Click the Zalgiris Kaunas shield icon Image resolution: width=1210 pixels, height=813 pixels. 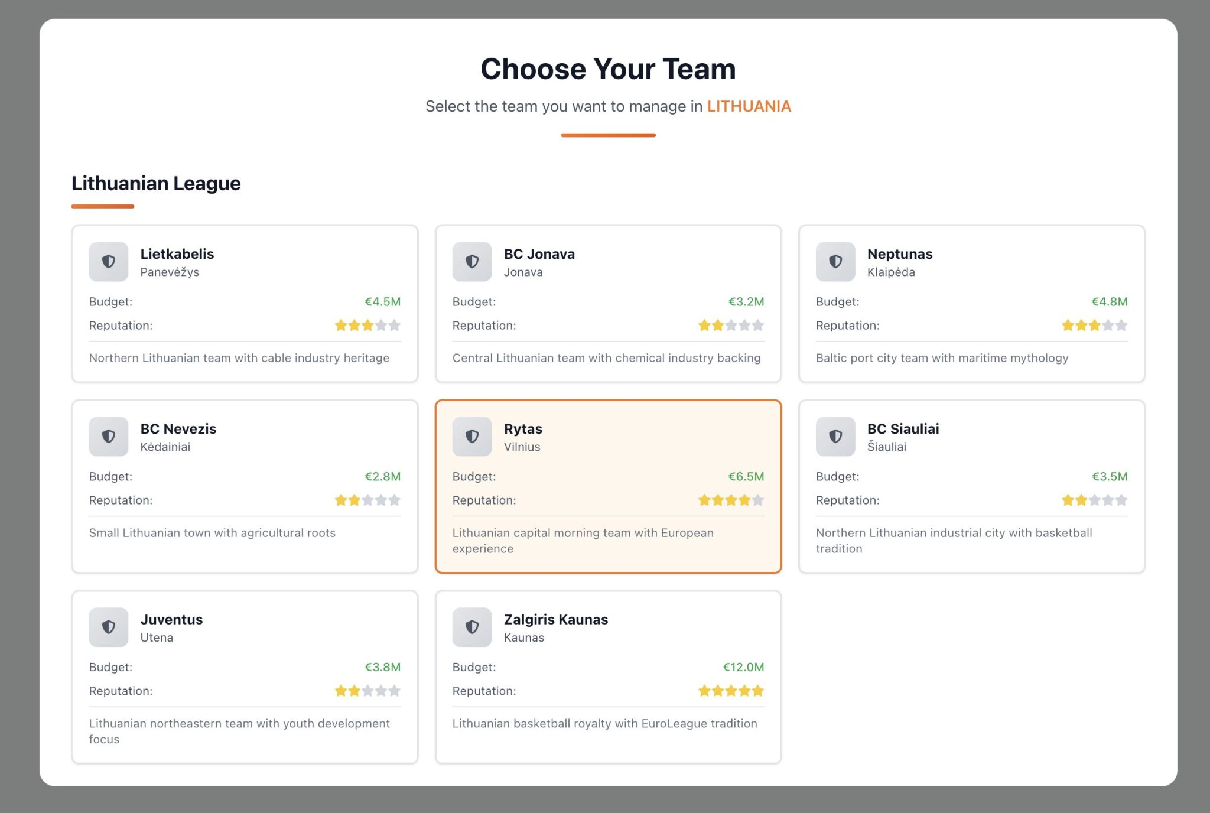point(472,627)
